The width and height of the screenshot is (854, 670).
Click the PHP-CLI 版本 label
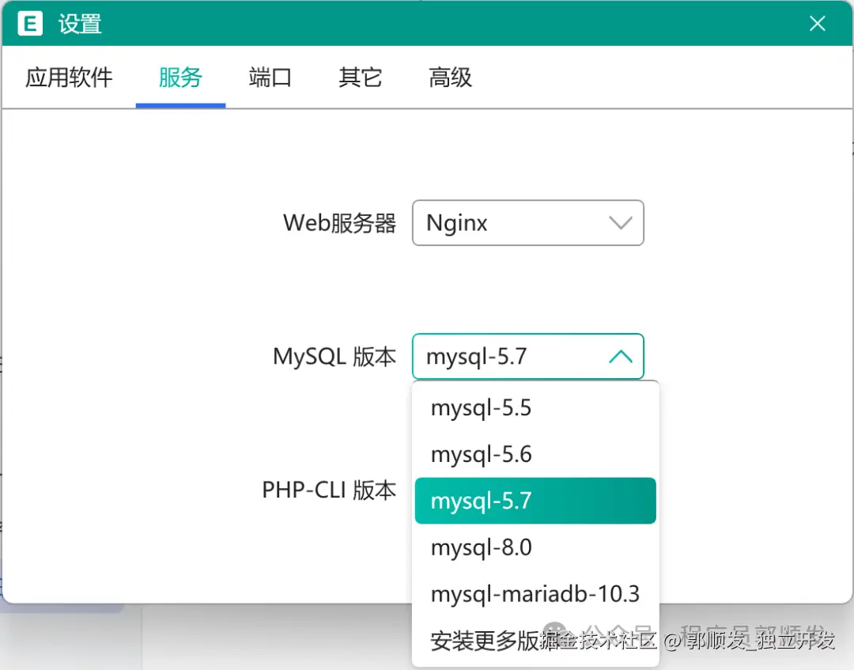[329, 490]
